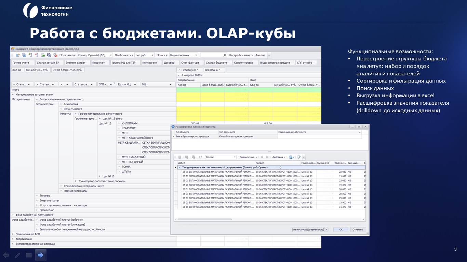Open the Анализ menu item
Viewport: 467px width, 262px height.
tap(260, 55)
